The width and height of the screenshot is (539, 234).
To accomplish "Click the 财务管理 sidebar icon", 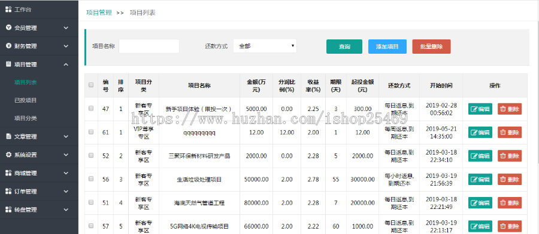I will click(8, 46).
